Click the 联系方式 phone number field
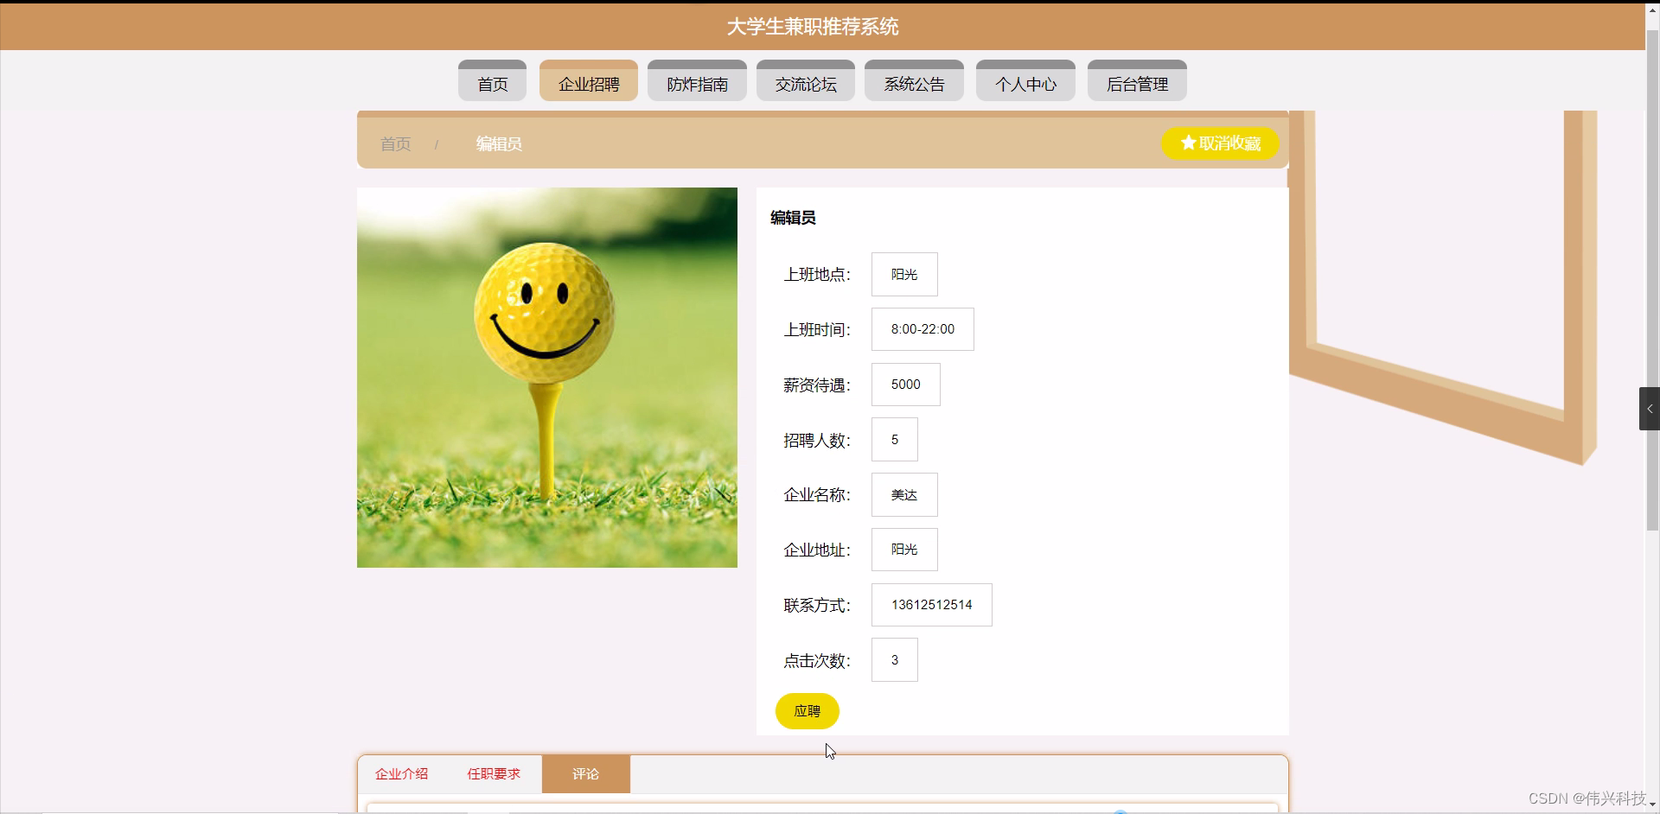This screenshot has width=1660, height=814. point(931,605)
